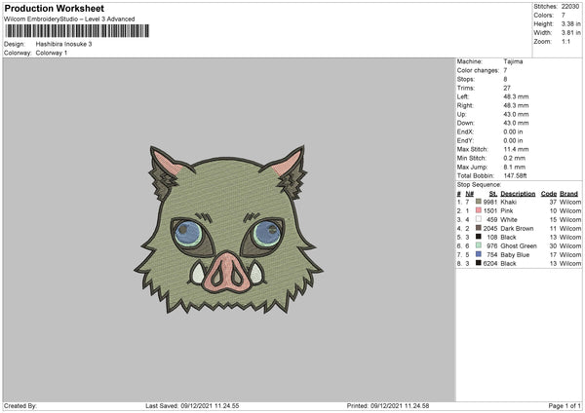The image size is (585, 413).
Task: Click the 'Description' column header
Action: 518,194
